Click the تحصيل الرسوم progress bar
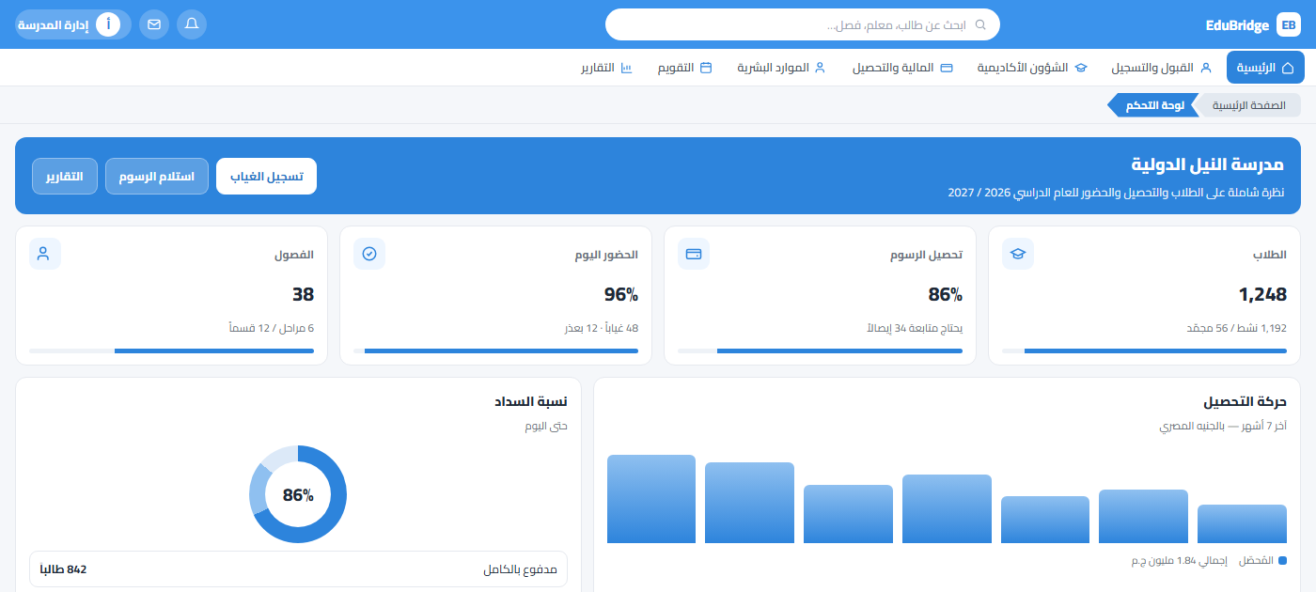 [x=821, y=351]
